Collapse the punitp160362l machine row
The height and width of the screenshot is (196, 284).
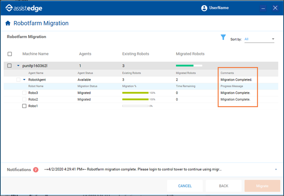18,66
